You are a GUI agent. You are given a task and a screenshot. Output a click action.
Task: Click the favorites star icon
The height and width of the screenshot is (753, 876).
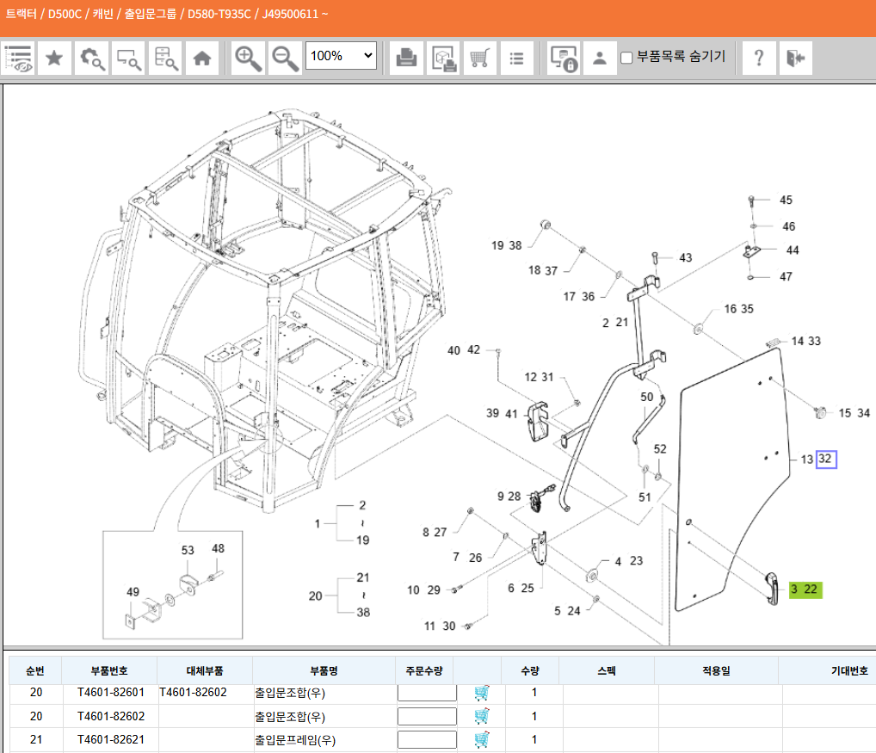pos(53,58)
